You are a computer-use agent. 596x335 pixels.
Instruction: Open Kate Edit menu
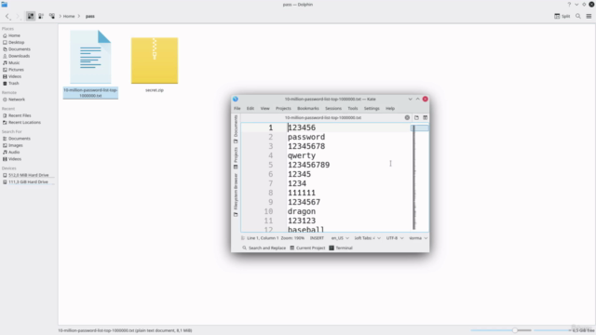(251, 108)
